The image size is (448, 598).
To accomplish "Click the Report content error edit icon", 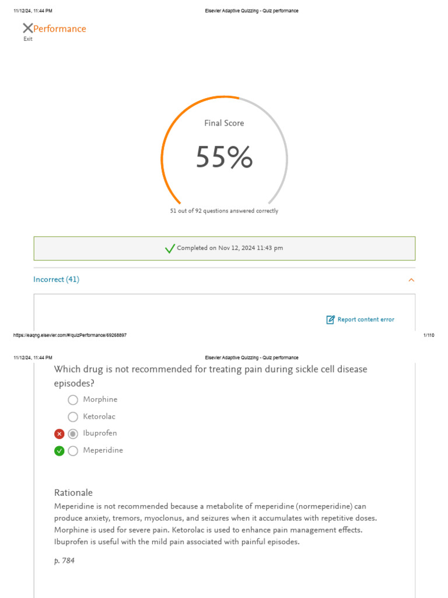I will (x=331, y=319).
